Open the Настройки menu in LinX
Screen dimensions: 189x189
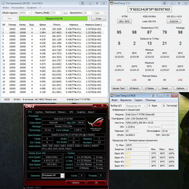(17, 8)
